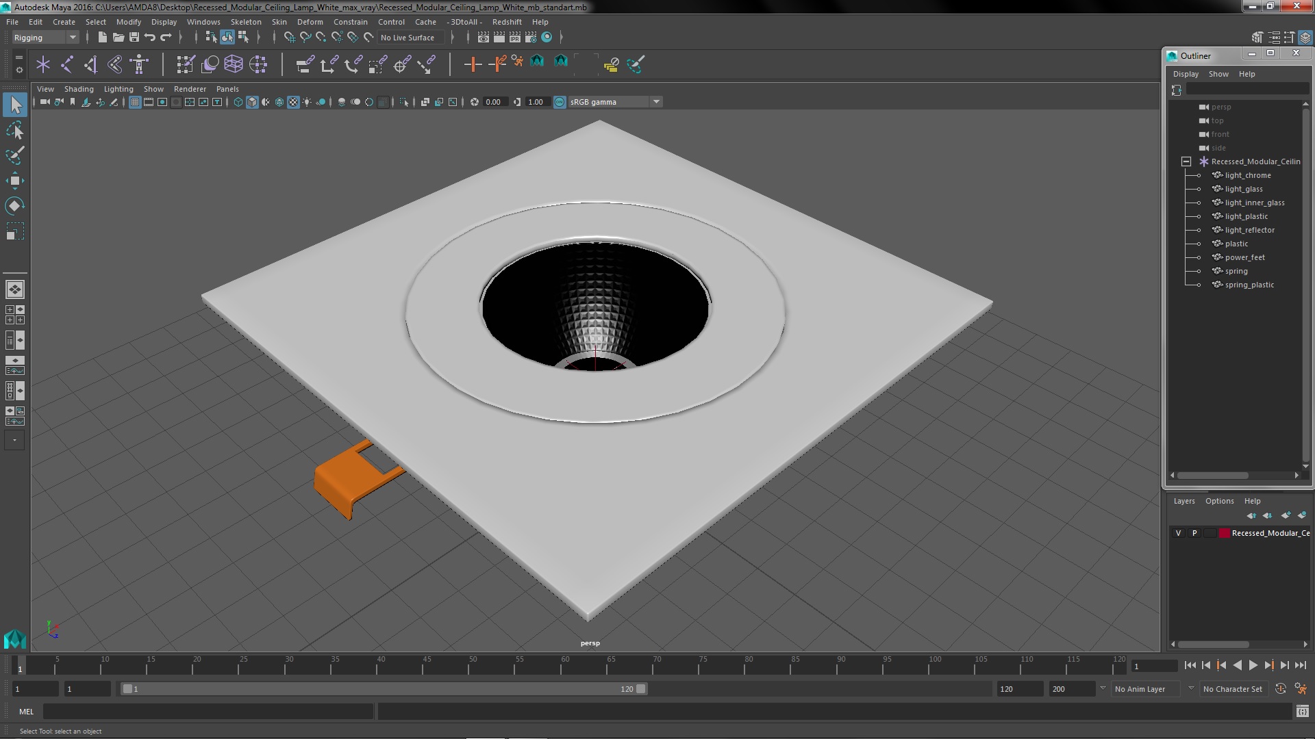Click the Auto Keyframe toggle icon
The height and width of the screenshot is (739, 1315).
pos(1281,689)
